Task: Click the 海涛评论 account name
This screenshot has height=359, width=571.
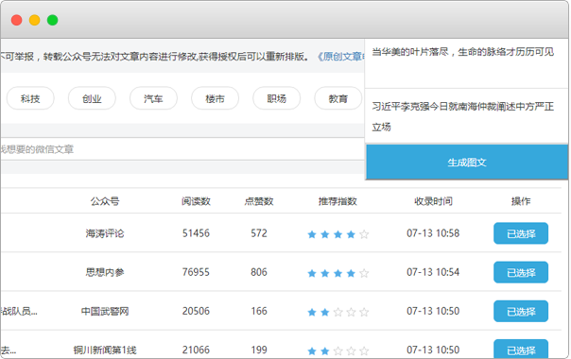Action: pyautogui.click(x=105, y=233)
